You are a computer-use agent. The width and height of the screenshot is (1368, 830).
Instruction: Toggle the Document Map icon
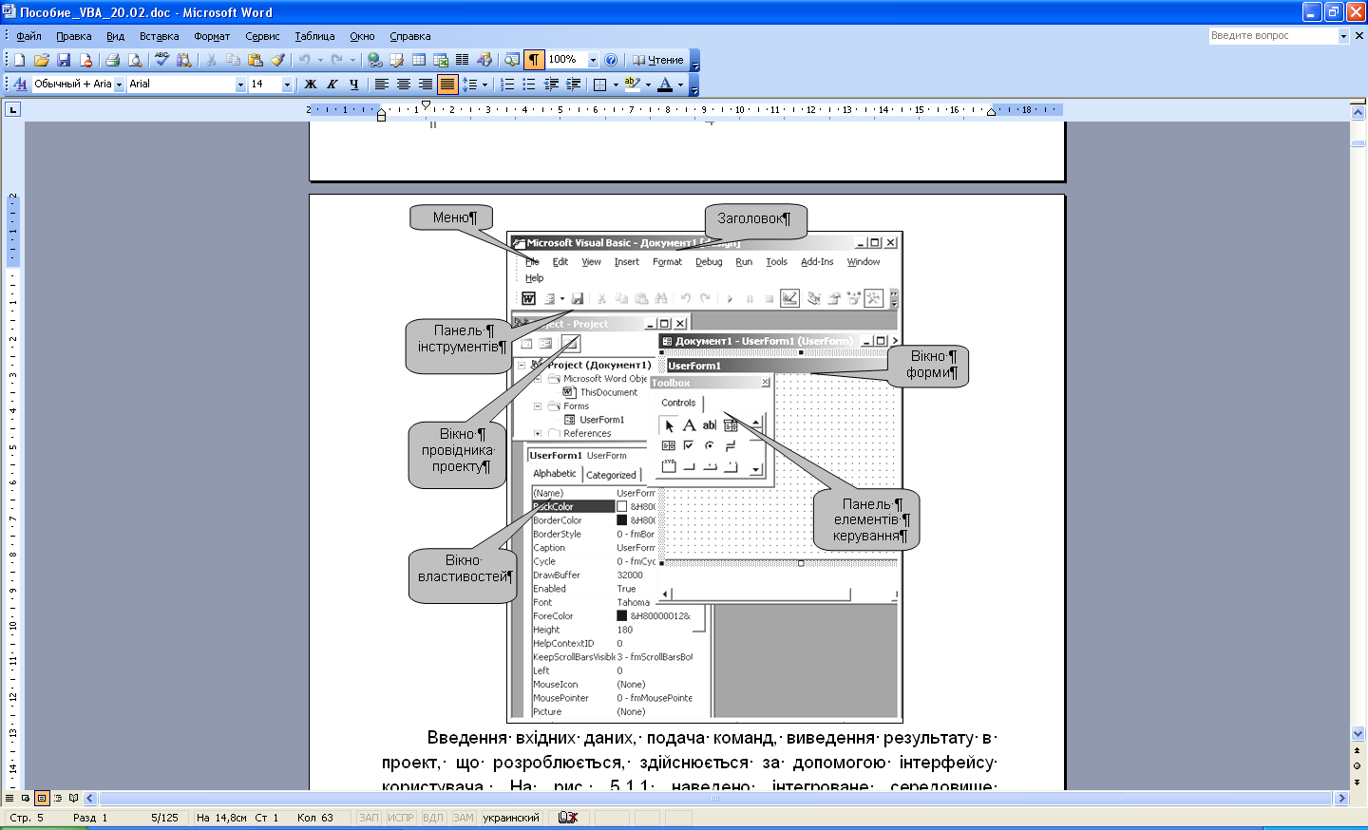pos(512,60)
